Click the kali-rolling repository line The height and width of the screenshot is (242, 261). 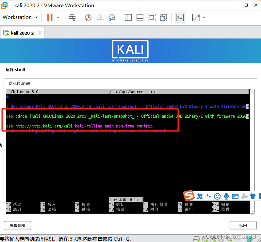tap(79, 126)
